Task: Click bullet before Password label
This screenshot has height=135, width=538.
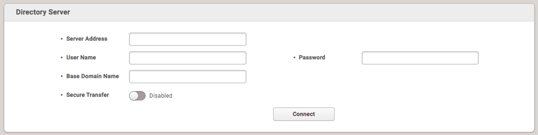Action: pyautogui.click(x=294, y=57)
